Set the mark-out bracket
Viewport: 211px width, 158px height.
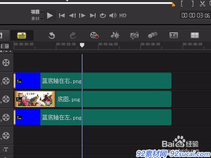pos(192,4)
